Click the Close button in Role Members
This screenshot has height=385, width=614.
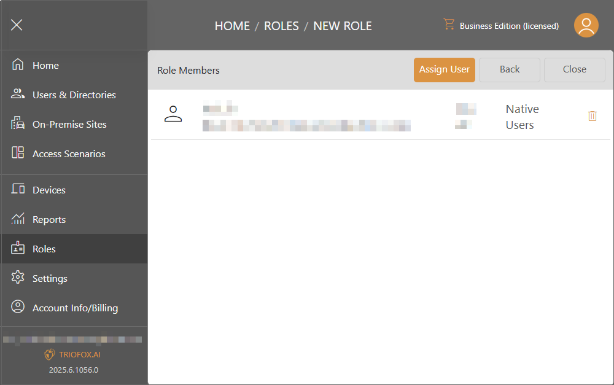575,70
